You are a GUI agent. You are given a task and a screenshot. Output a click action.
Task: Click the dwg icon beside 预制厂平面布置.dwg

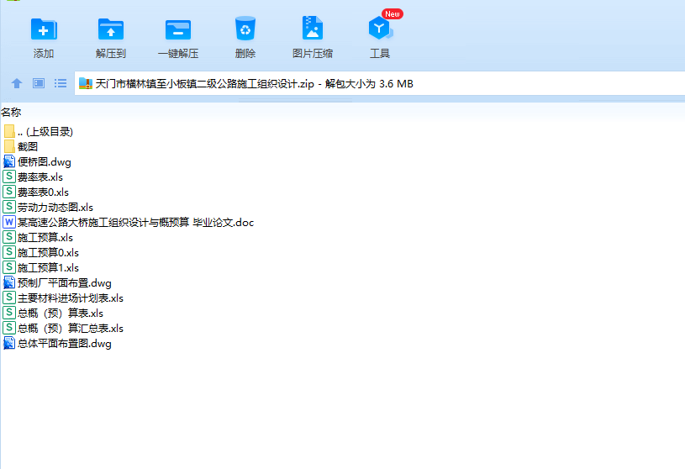click(x=9, y=282)
